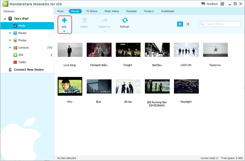Select the Fantastic Baby video thumbnail
The height and width of the screenshot is (161, 245).
pyautogui.click(x=99, y=50)
